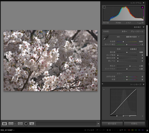This screenshot has height=133, width=149.
Task: Filter by unflagged photos
Action: (100, 130)
